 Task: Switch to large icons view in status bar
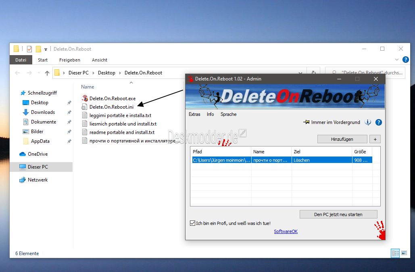(404, 253)
